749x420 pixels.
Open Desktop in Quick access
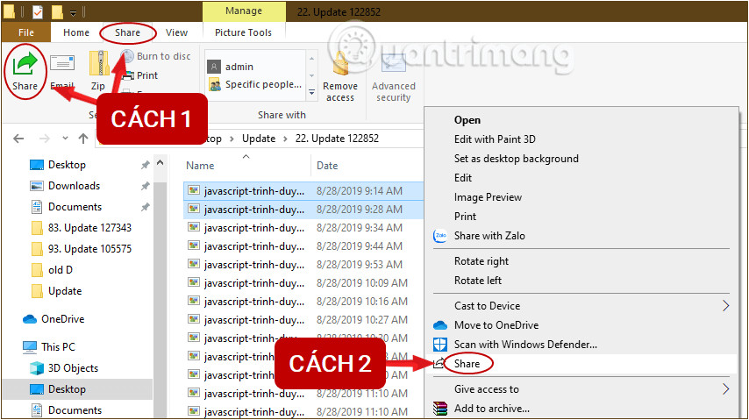[x=67, y=165]
